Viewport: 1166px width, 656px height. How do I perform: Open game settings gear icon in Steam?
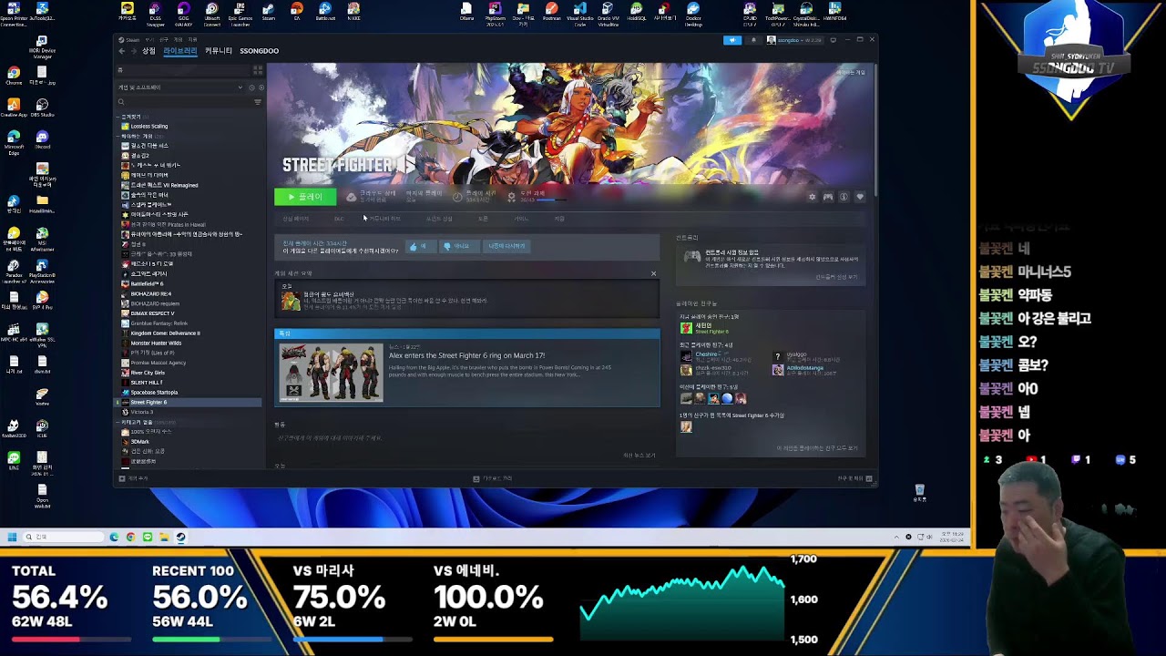pyautogui.click(x=812, y=197)
